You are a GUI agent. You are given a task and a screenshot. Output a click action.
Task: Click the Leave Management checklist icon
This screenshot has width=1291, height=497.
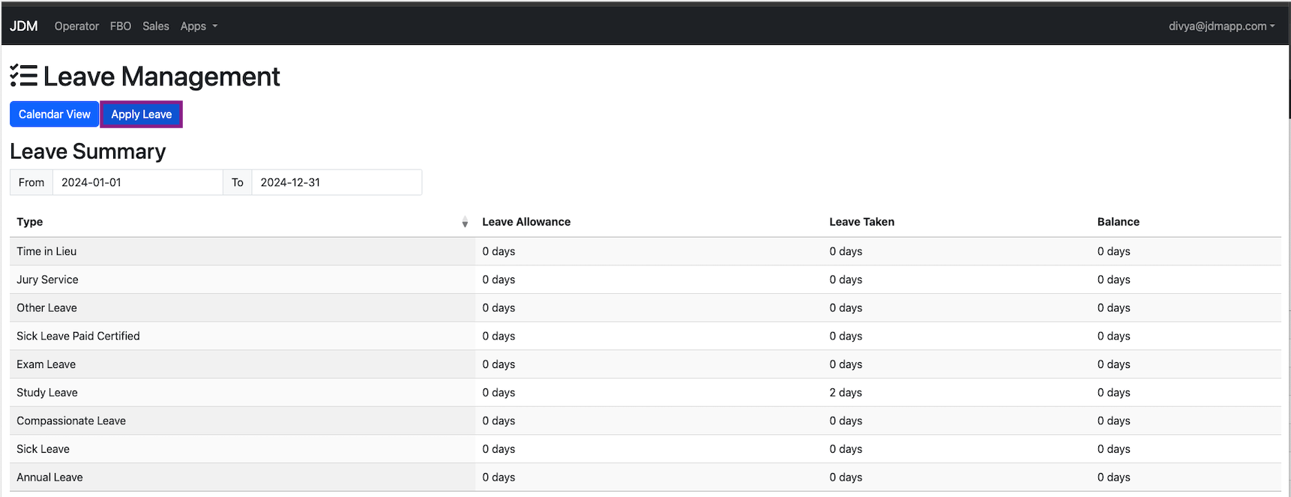pos(23,76)
